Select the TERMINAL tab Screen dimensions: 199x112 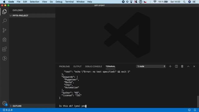(110, 66)
